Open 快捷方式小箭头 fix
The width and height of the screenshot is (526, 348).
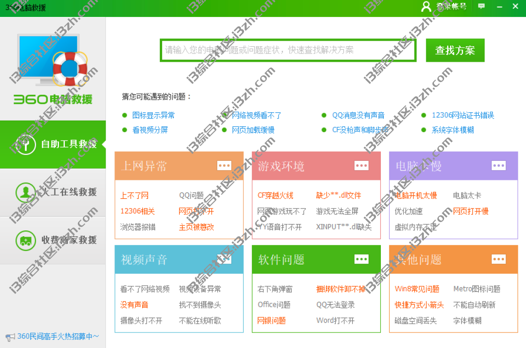point(419,305)
